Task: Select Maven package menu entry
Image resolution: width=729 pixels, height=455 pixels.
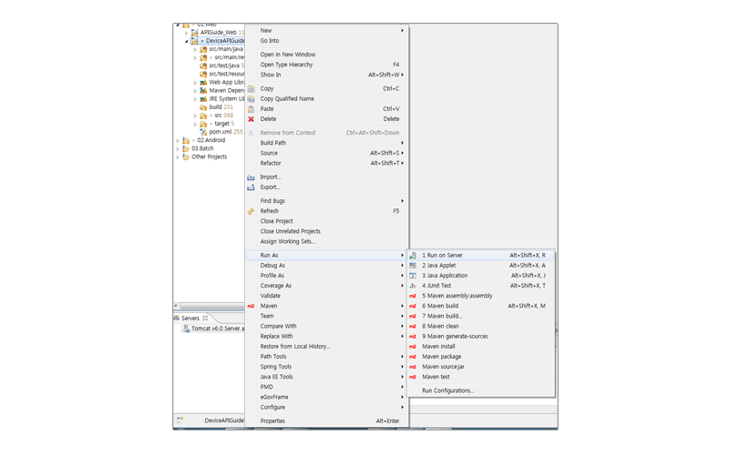Action: coord(441,357)
